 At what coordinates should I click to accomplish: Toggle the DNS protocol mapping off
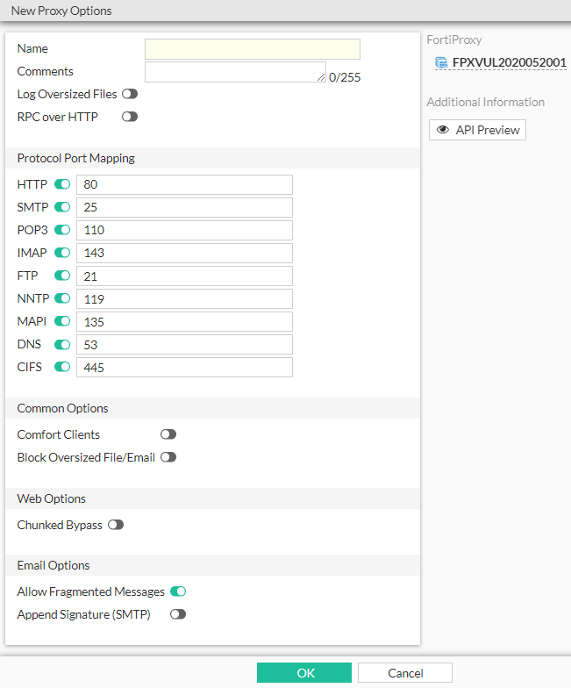click(x=62, y=344)
